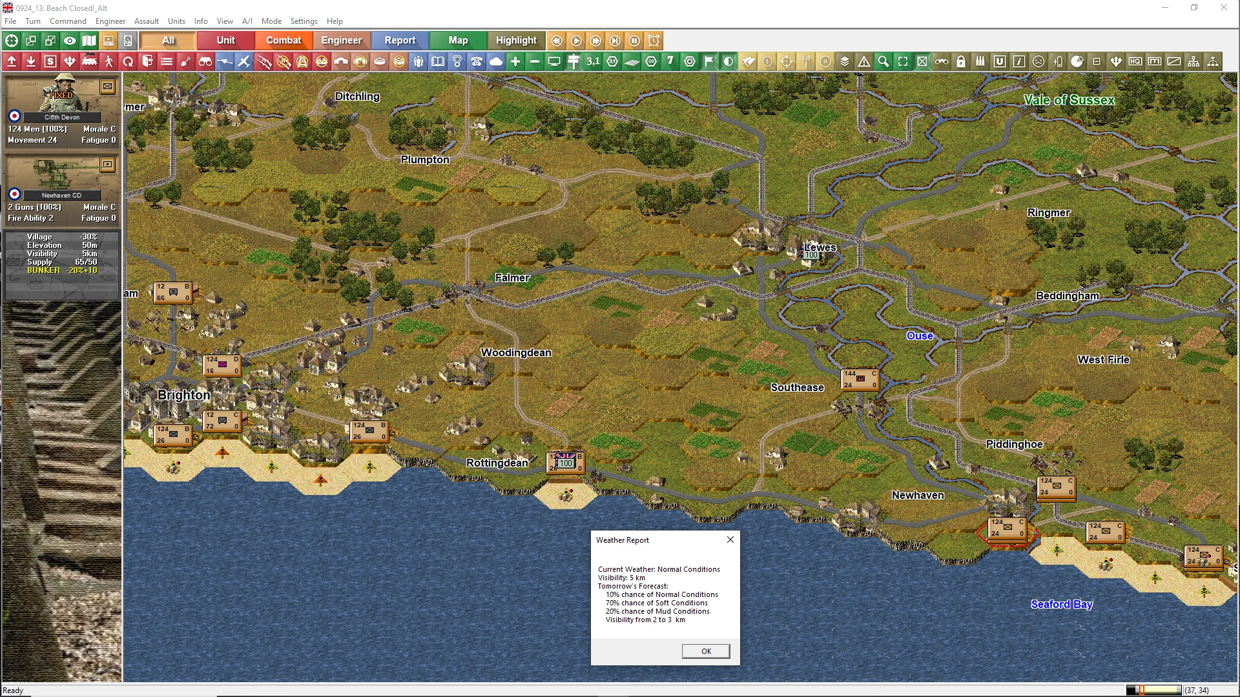Toggle the contrast half-circle map icon
The height and width of the screenshot is (697, 1240).
click(x=728, y=62)
